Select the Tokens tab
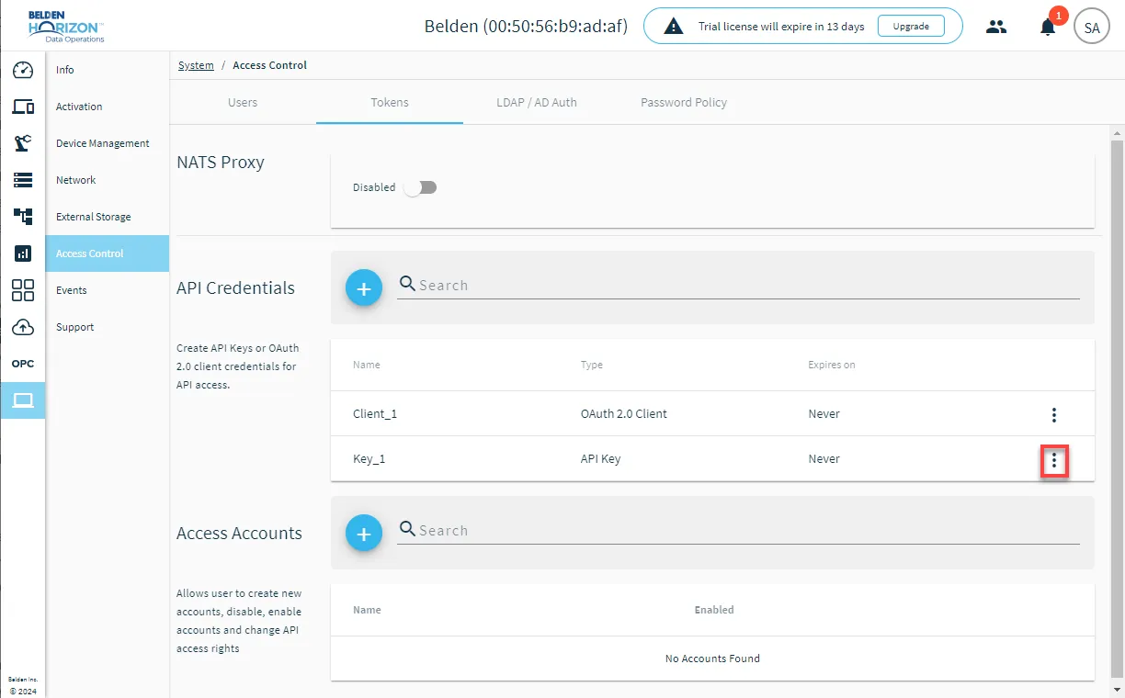 (390, 102)
